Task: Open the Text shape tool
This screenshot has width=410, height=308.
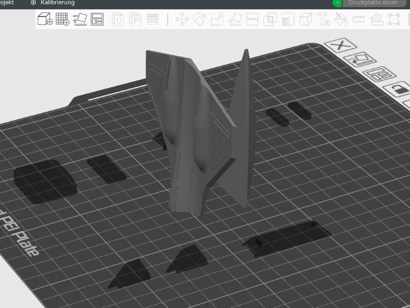Action: pos(323,20)
